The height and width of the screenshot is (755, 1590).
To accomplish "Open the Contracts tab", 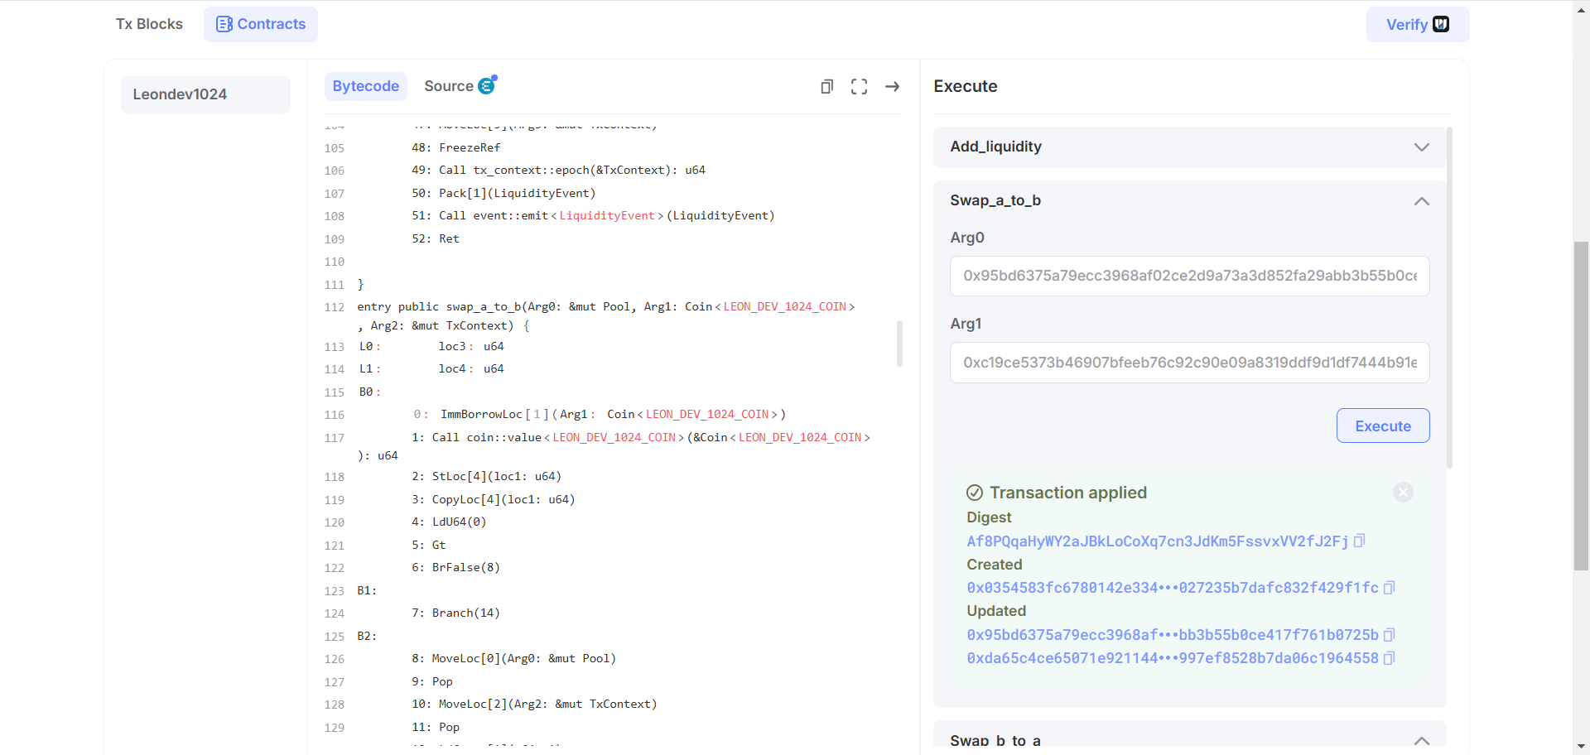I will click(x=261, y=24).
